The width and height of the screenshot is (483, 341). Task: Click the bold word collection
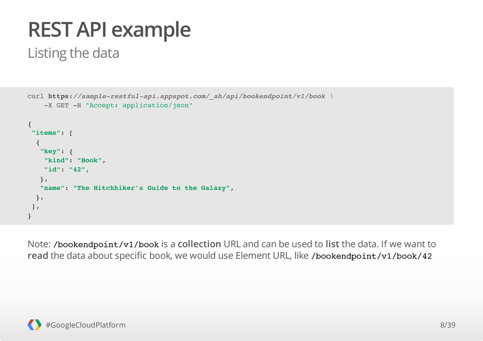(x=200, y=244)
